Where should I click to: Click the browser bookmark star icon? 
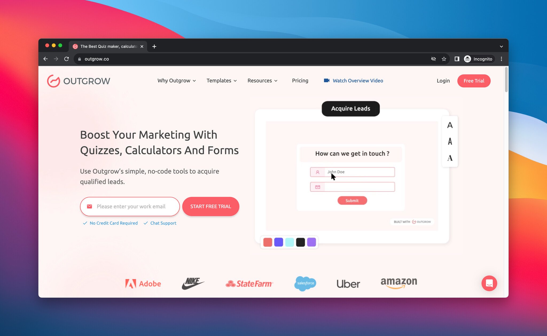[444, 59]
